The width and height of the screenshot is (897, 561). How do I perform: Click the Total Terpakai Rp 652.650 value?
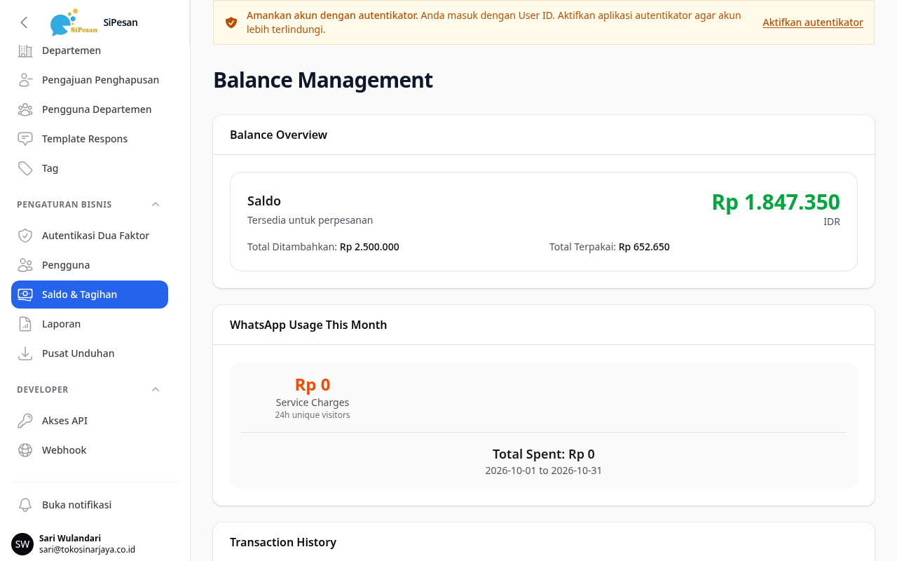[644, 247]
